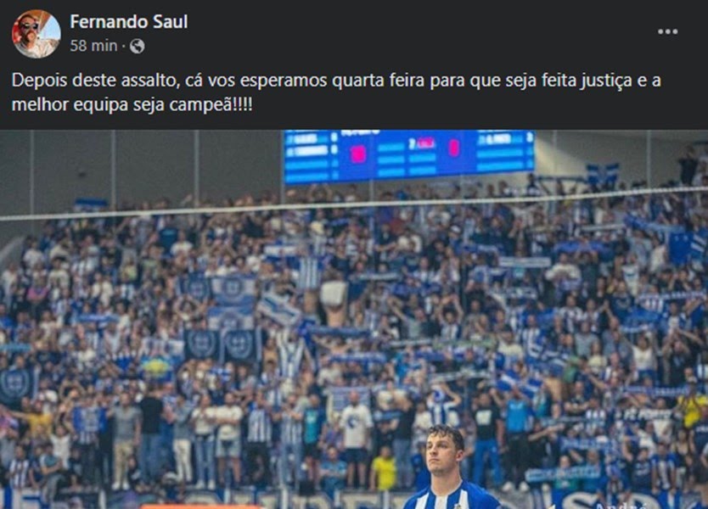Click the Fernando Saul name link
Viewport: 708px width, 509px height.
coord(129,22)
